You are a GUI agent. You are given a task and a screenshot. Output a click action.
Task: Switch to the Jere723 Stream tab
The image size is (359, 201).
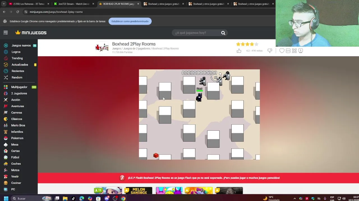(73, 4)
